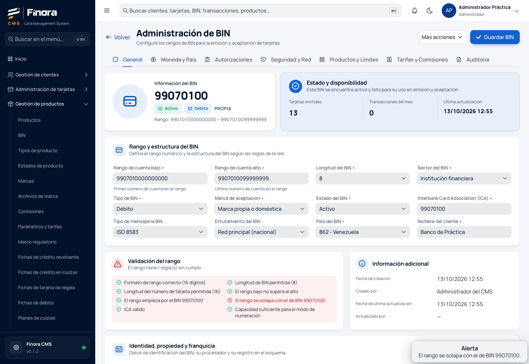This screenshot has height=364, width=529.
Task: Click the Inicio home grid icon
Action: (10, 59)
